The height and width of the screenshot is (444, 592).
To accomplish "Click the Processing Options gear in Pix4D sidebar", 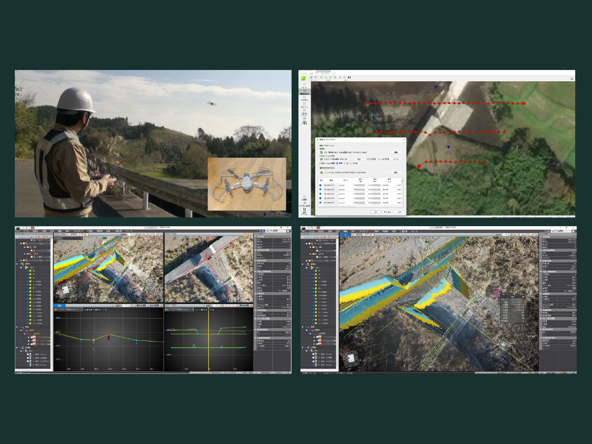I will tap(304, 210).
